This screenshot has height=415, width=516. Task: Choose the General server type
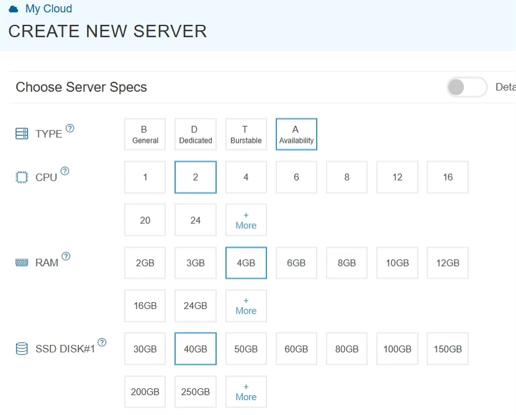tap(145, 134)
